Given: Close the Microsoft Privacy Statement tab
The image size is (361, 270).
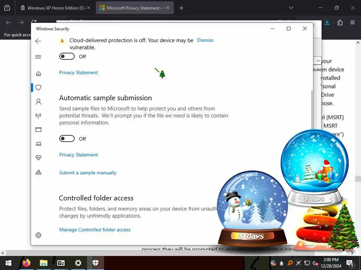Looking at the screenshot, I should tap(168, 8).
